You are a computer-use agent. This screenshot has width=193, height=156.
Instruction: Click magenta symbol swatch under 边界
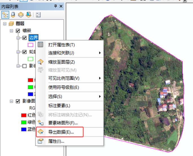click(30, 45)
